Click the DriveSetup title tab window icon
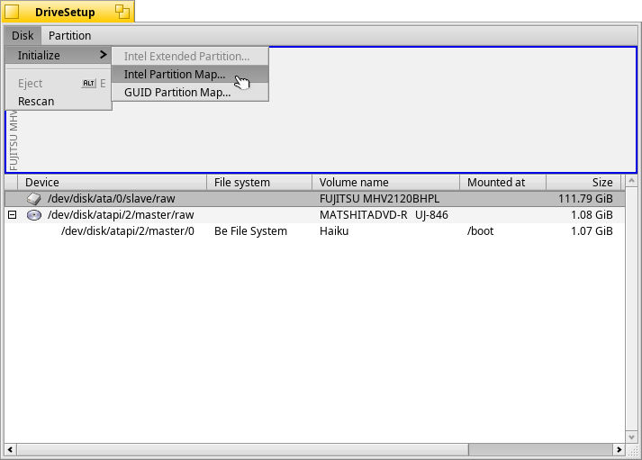The image size is (642, 460). [x=13, y=12]
